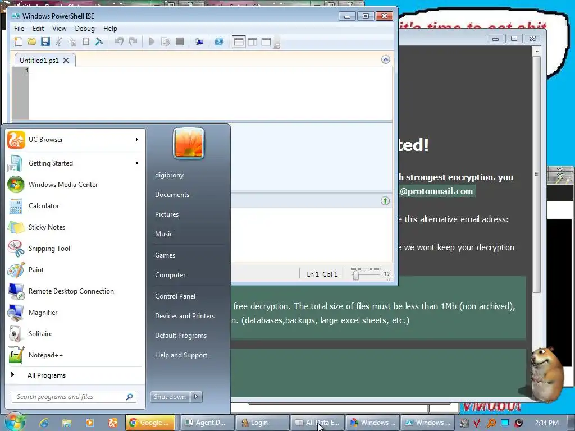Open the View menu
The height and width of the screenshot is (431, 575).
60,29
